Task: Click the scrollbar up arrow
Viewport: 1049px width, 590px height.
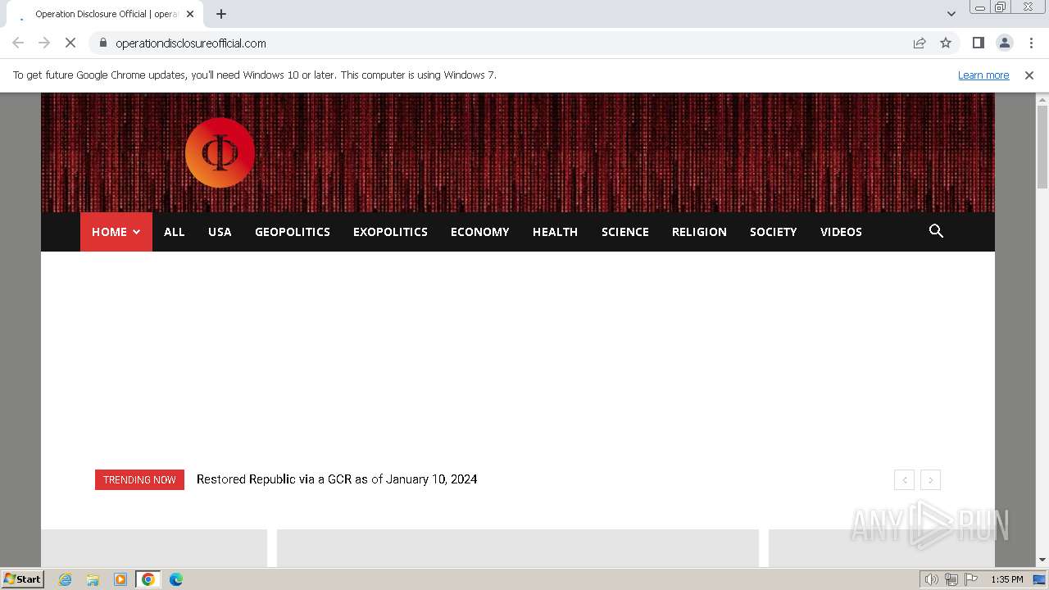Action: click(1042, 100)
